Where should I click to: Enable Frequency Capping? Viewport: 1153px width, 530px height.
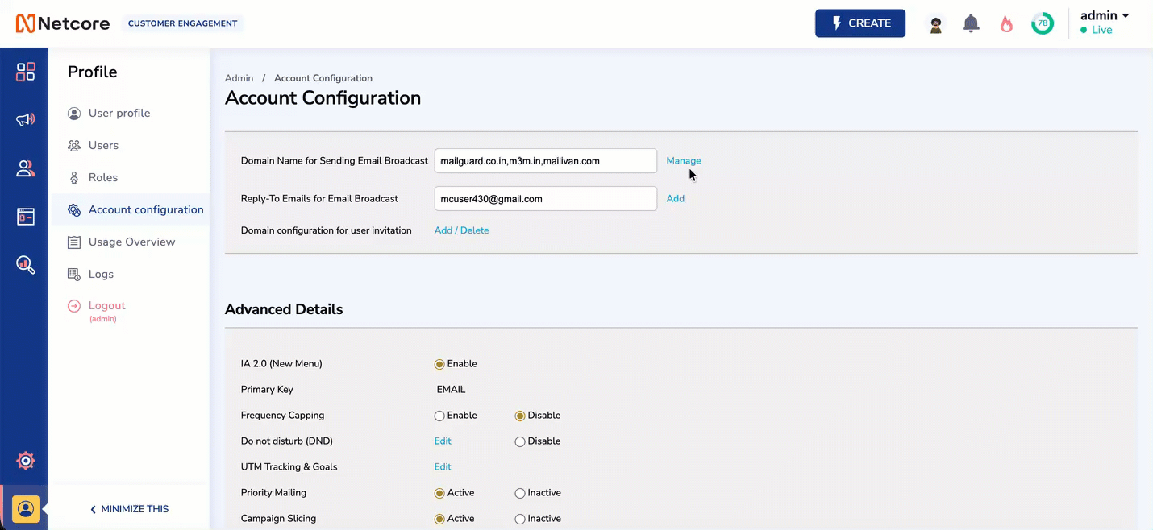click(x=439, y=415)
